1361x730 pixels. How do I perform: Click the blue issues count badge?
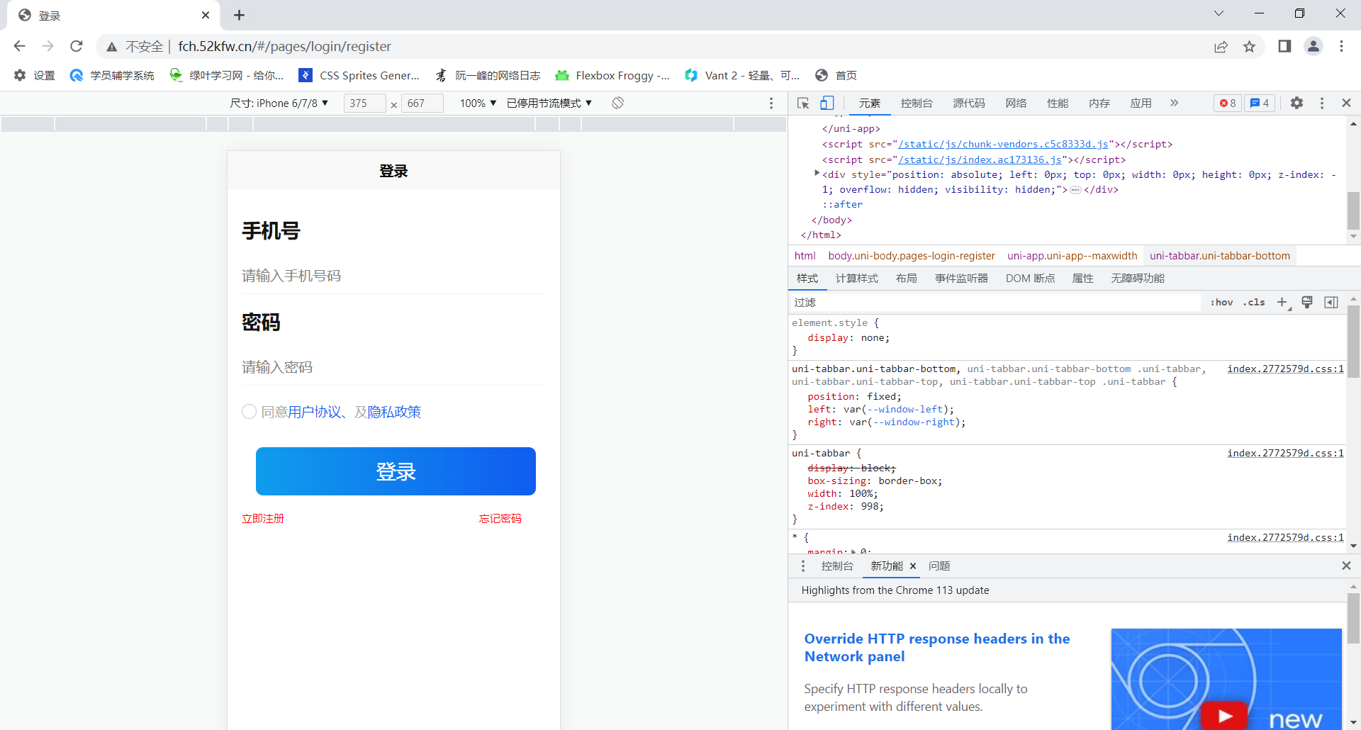[x=1260, y=103]
